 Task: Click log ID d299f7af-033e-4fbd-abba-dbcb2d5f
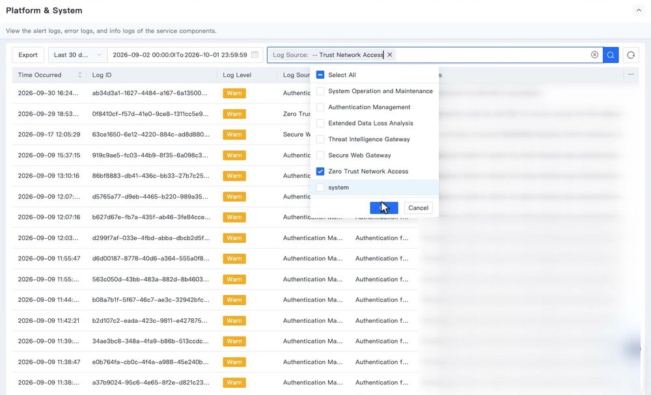[151, 238]
